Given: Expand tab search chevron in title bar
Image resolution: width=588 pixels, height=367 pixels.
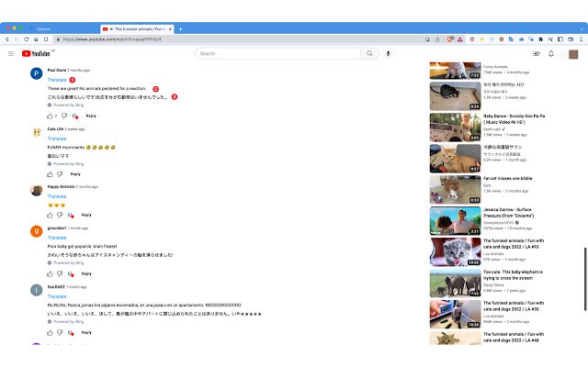Looking at the screenshot, I should point(582,28).
